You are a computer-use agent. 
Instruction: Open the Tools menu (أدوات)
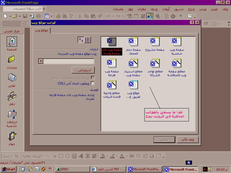click(x=166, y=9)
